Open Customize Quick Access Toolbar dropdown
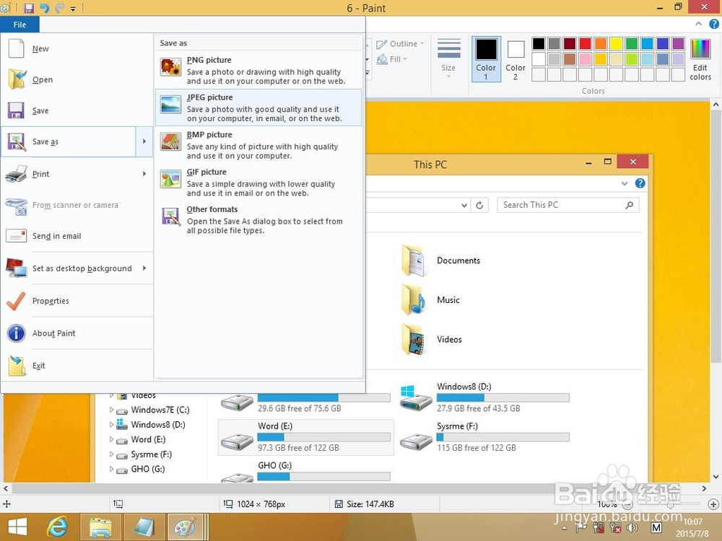The height and width of the screenshot is (541, 722). [73, 8]
